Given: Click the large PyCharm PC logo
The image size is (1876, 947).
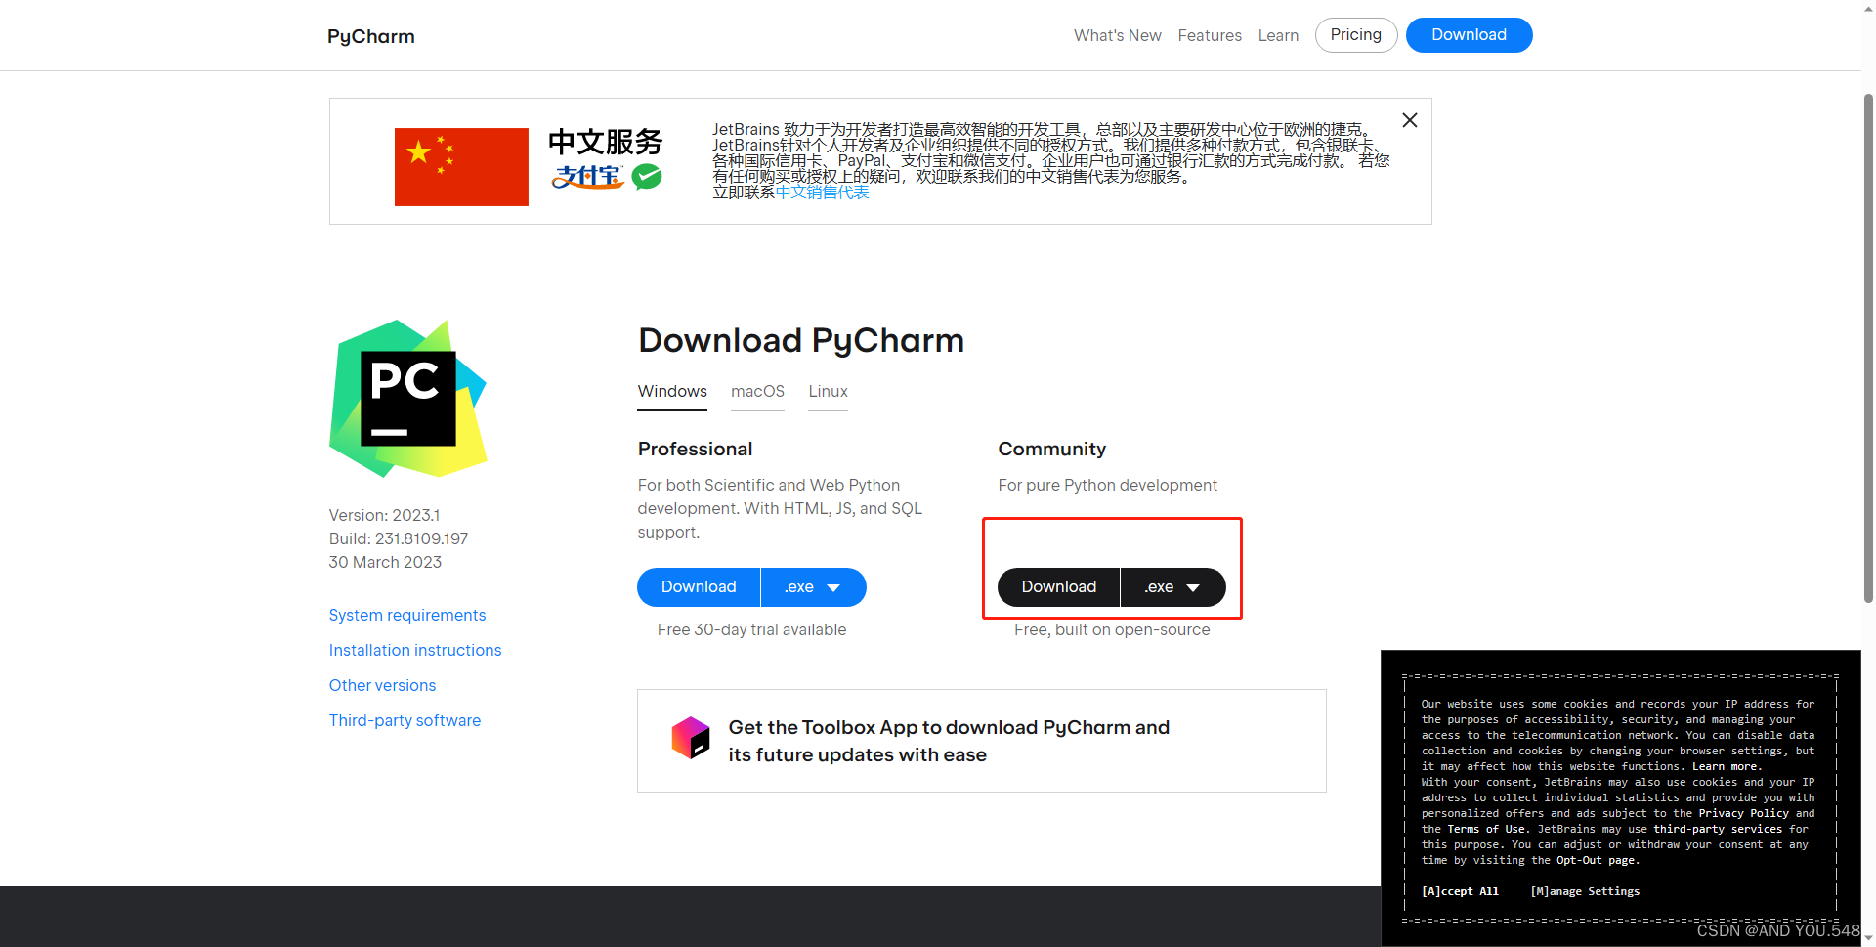Looking at the screenshot, I should (x=408, y=399).
